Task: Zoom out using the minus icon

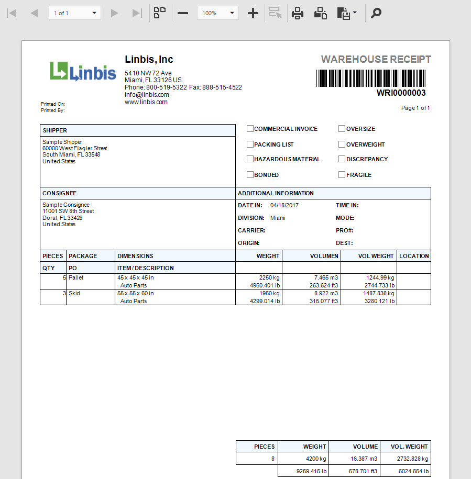Action: pos(183,13)
